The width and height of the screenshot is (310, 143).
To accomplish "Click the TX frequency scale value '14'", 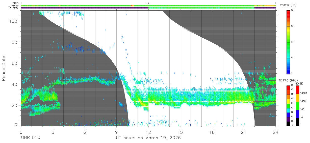I will [x=292, y=103].
